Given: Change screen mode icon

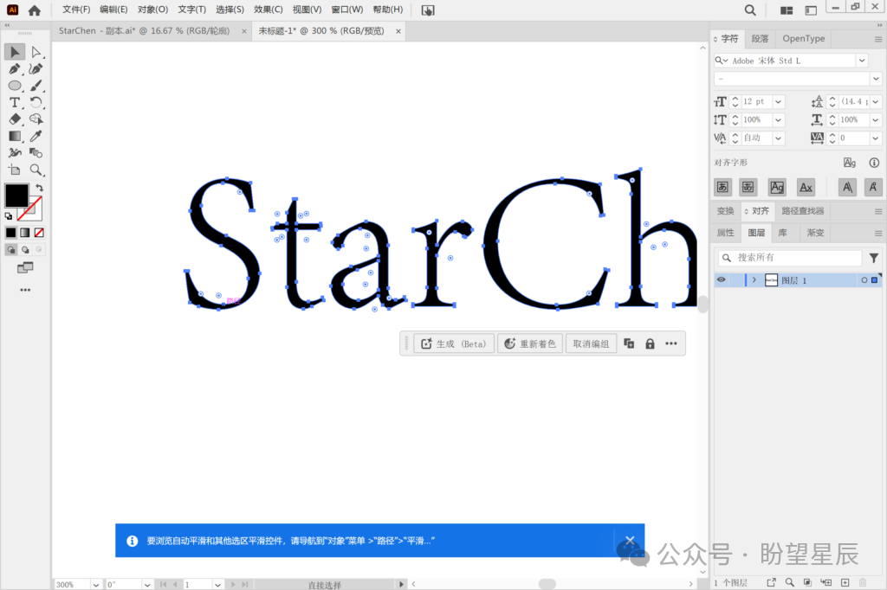Looking at the screenshot, I should point(25,268).
